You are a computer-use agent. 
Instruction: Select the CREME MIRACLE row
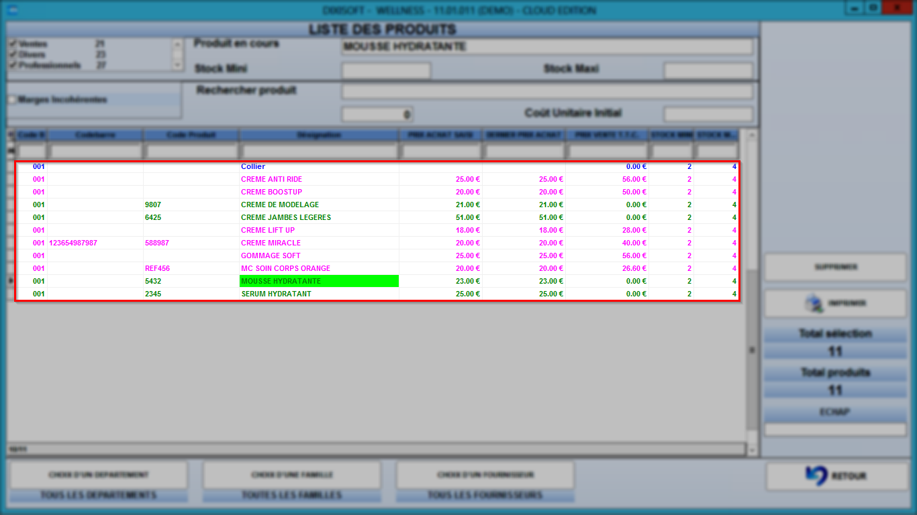pos(377,243)
